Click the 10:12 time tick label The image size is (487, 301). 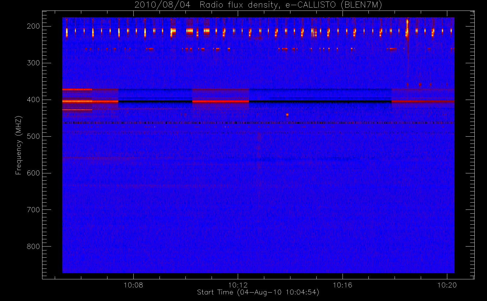[x=238, y=285]
